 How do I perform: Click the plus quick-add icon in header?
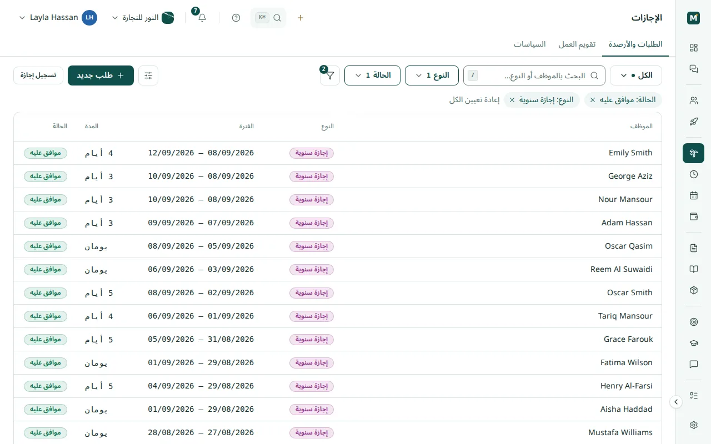301,18
